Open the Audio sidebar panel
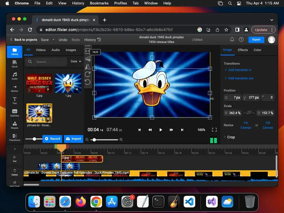 point(14,76)
